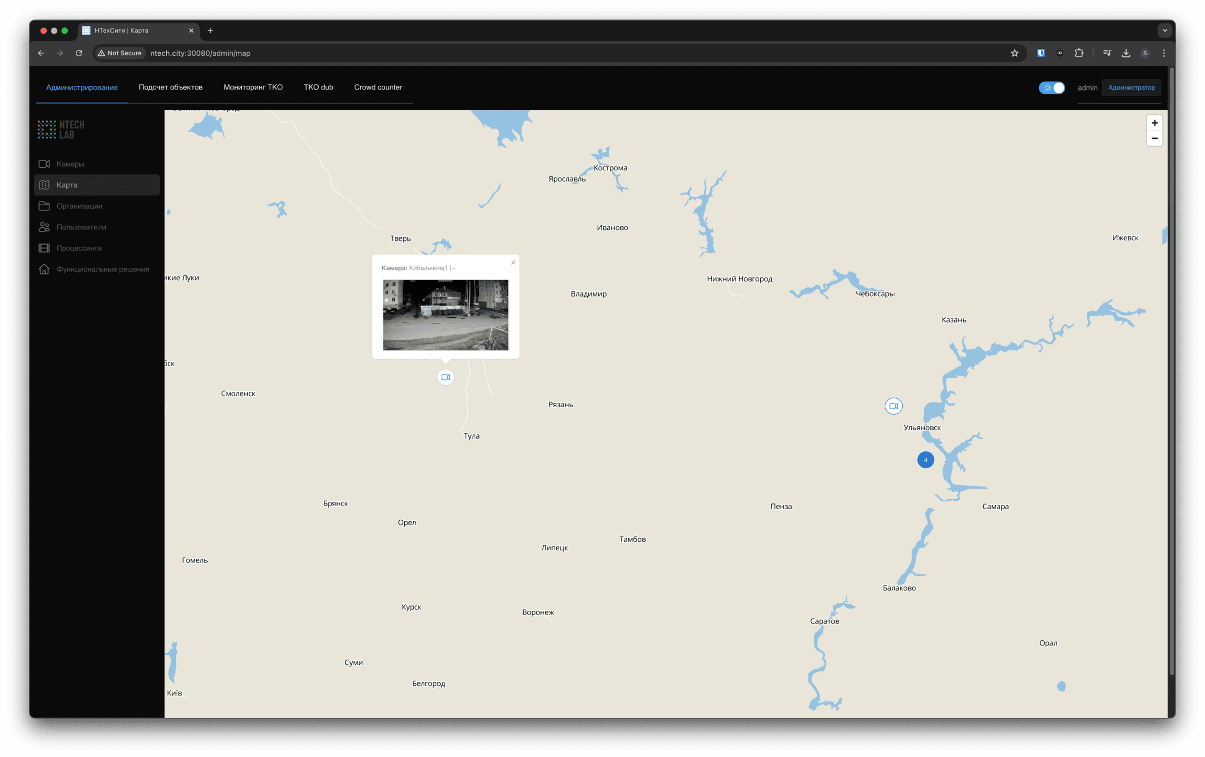The height and width of the screenshot is (757, 1205).
Task: Open the Кибальчича1 camera preview thumbnail
Action: pos(445,315)
